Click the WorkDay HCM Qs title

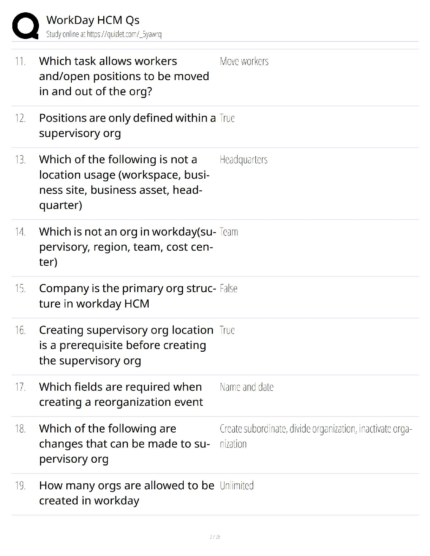93,20
